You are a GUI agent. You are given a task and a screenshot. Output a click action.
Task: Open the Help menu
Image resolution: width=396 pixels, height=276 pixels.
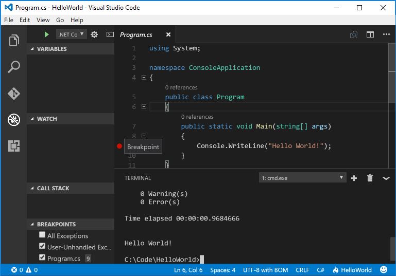[77, 20]
